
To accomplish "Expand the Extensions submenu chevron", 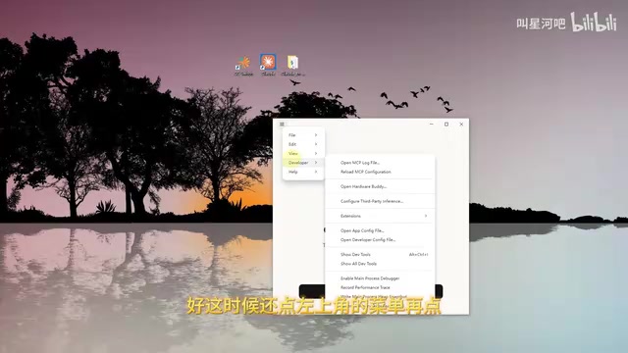I will click(x=426, y=216).
